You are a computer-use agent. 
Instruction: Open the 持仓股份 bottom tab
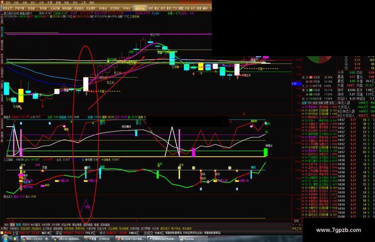coord(187,229)
